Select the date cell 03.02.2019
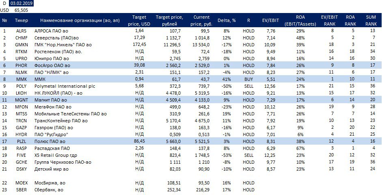 coord(21,3)
